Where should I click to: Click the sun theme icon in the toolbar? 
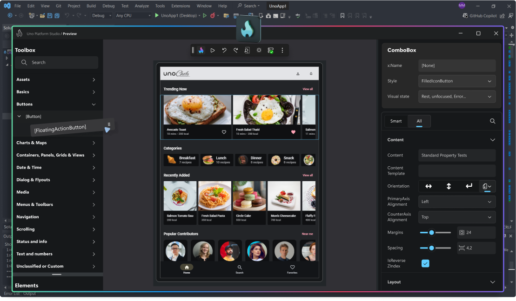point(259,50)
